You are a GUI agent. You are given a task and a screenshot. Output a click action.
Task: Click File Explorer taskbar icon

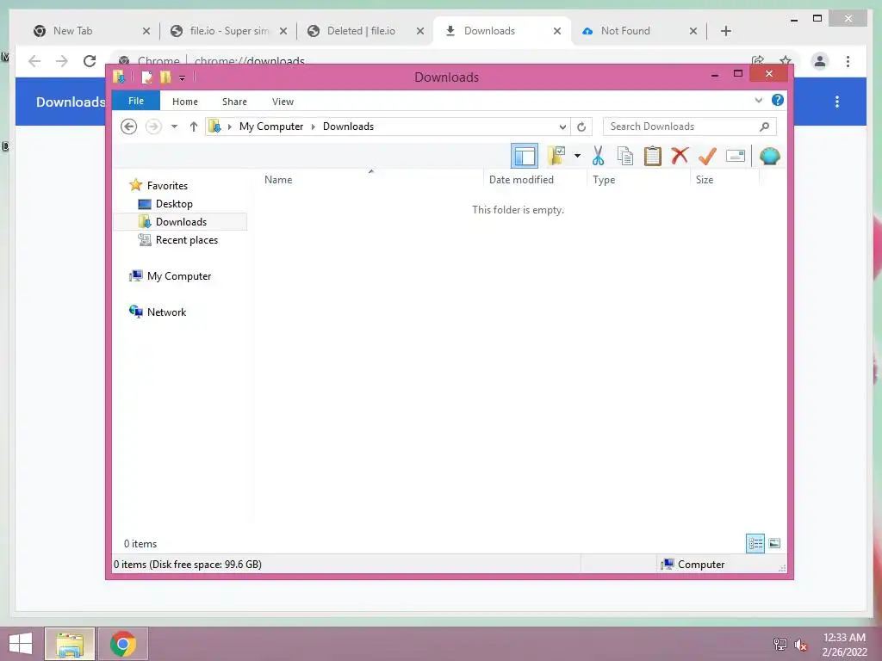coord(70,644)
